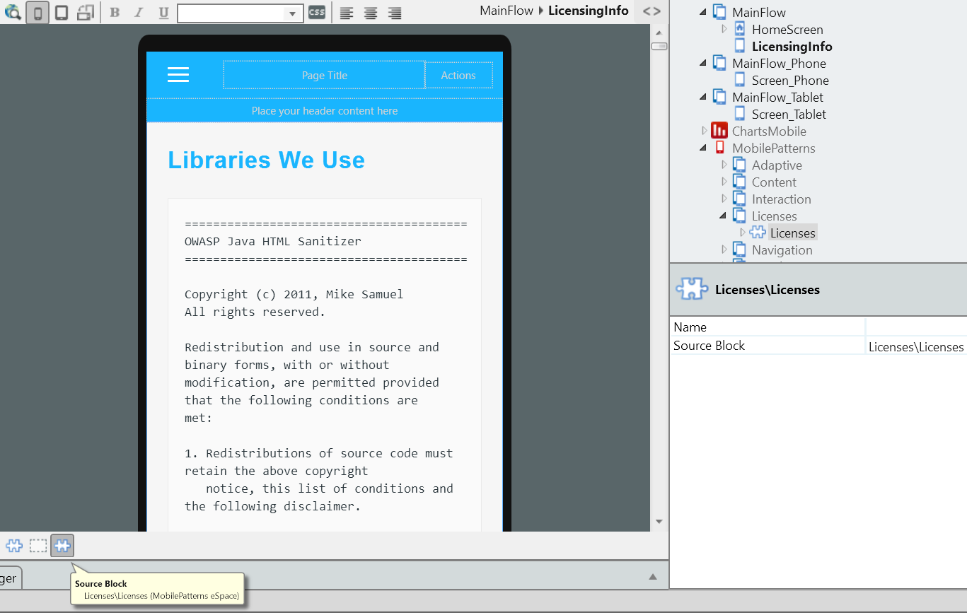Viewport: 967px width, 615px height.
Task: Expand the ChartsMobile tree node
Action: (x=704, y=131)
